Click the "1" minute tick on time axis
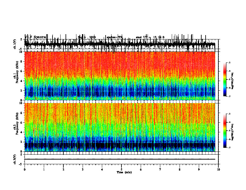 tap(44, 170)
